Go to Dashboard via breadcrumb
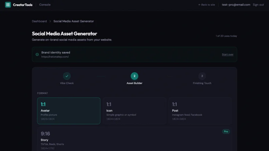 tap(39, 21)
